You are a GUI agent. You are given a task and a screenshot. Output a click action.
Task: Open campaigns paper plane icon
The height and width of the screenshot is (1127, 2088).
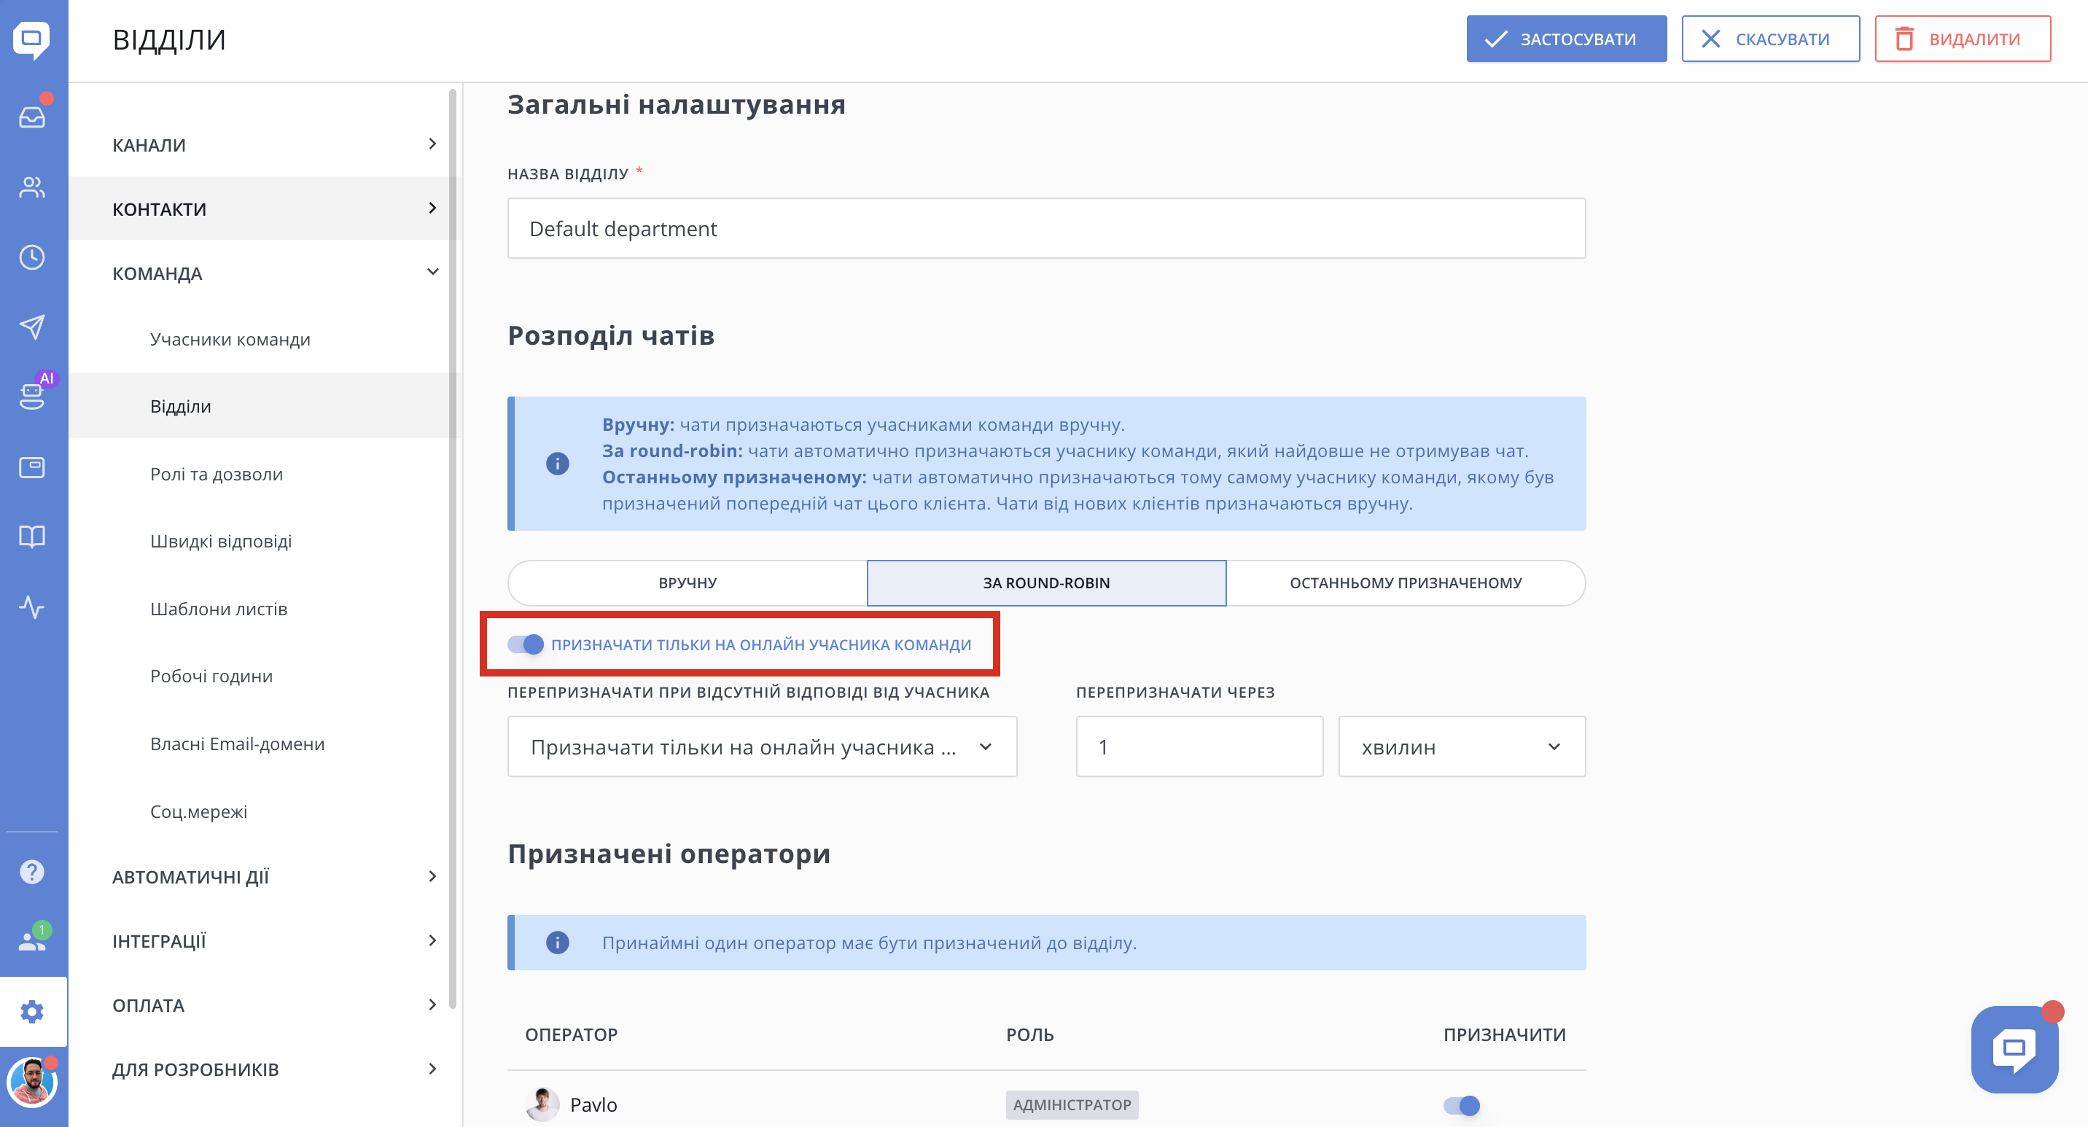coord(32,327)
